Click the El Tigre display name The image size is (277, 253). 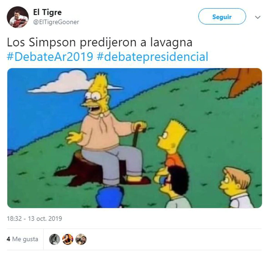click(x=47, y=12)
